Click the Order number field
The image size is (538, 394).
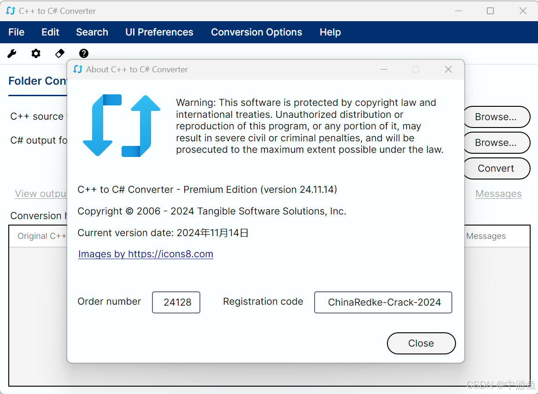pyautogui.click(x=176, y=302)
